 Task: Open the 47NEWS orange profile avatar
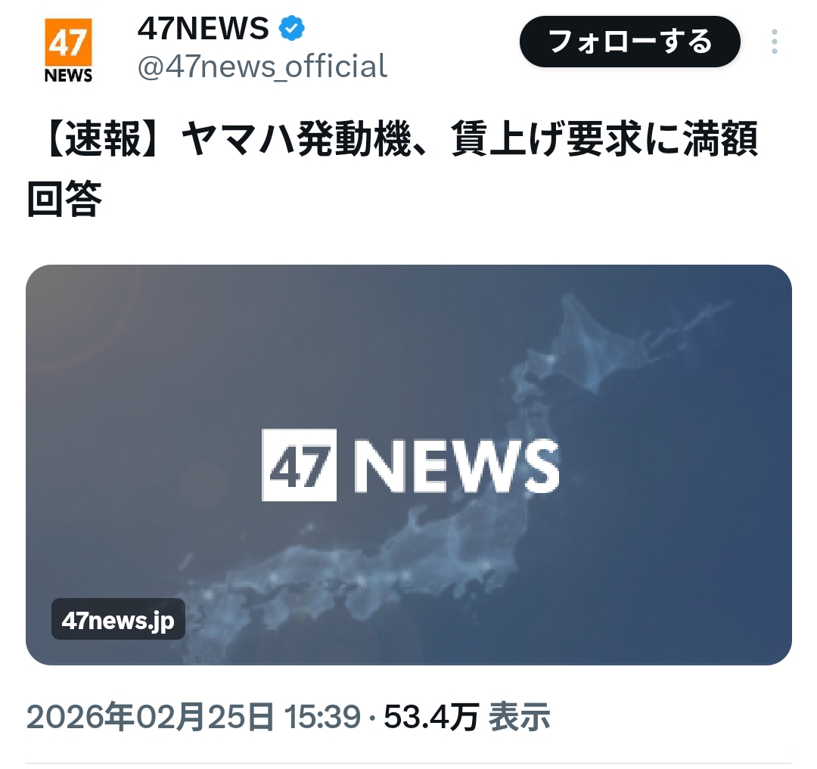tap(68, 51)
